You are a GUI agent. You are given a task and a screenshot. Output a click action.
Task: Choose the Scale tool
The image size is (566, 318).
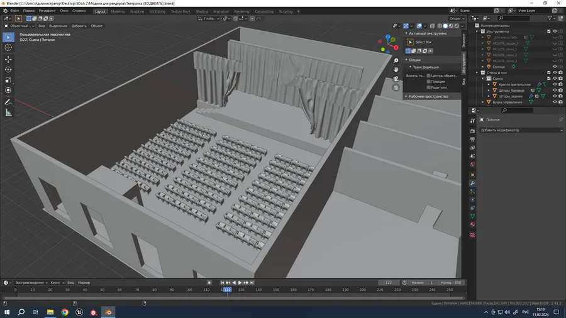[x=9, y=80]
